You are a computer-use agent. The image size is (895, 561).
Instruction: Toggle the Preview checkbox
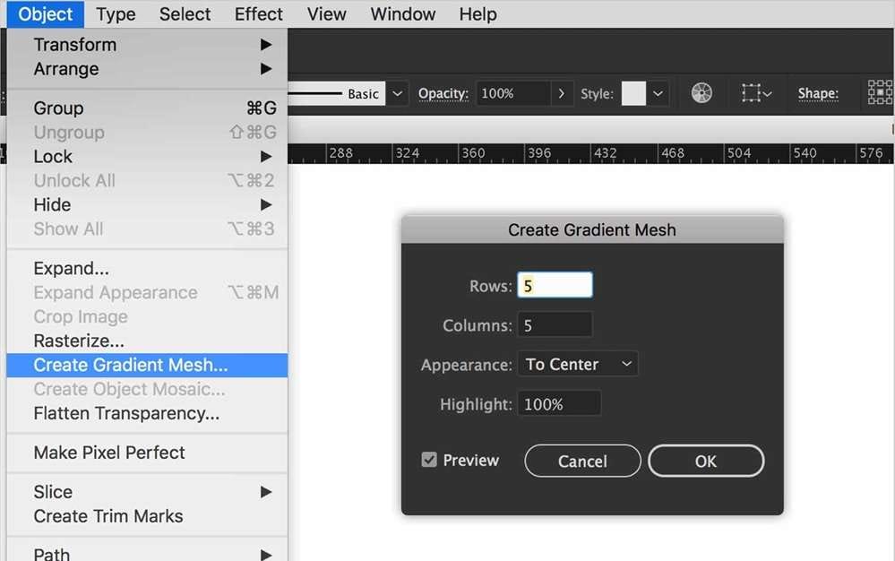pos(429,460)
